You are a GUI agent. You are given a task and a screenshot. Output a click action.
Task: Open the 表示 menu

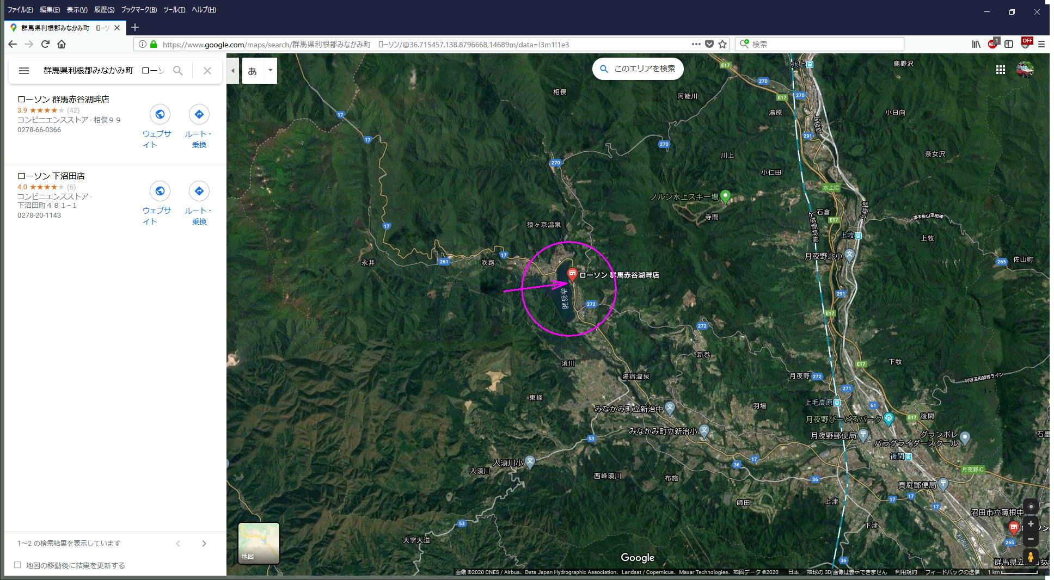coord(77,10)
